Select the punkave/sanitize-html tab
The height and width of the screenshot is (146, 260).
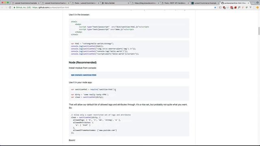[x=235, y=3]
